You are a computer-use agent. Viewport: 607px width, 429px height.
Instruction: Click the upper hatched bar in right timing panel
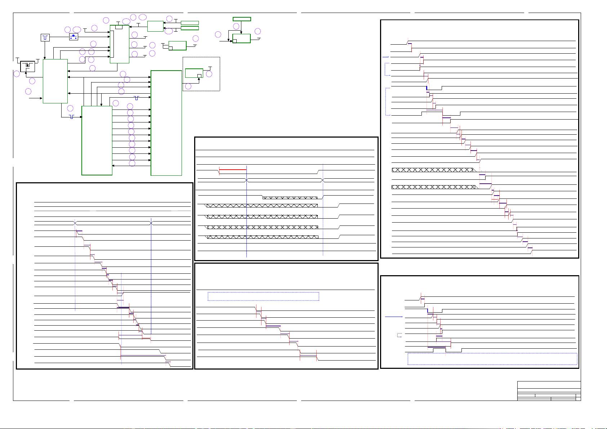432,170
